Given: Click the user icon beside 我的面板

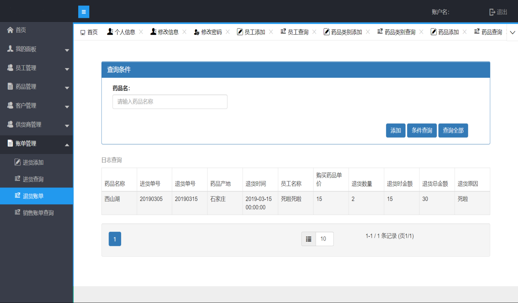Looking at the screenshot, I should pyautogui.click(x=10, y=49).
